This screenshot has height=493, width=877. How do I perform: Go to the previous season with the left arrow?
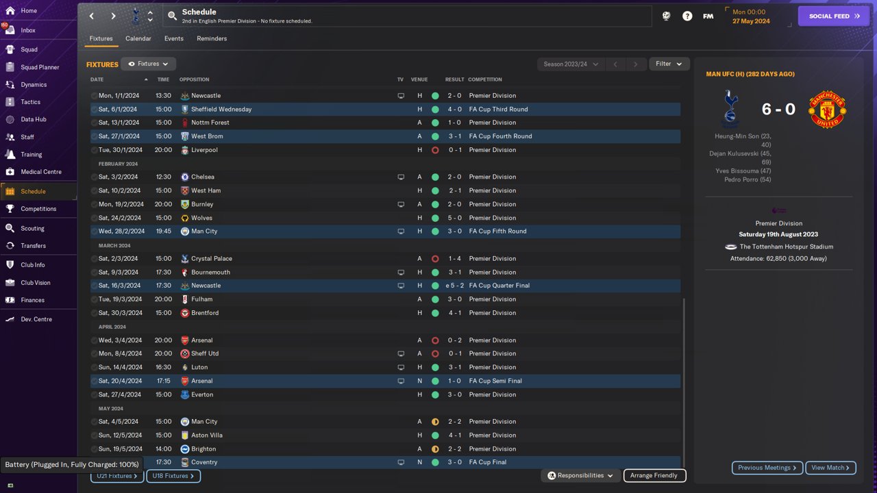[x=615, y=64]
